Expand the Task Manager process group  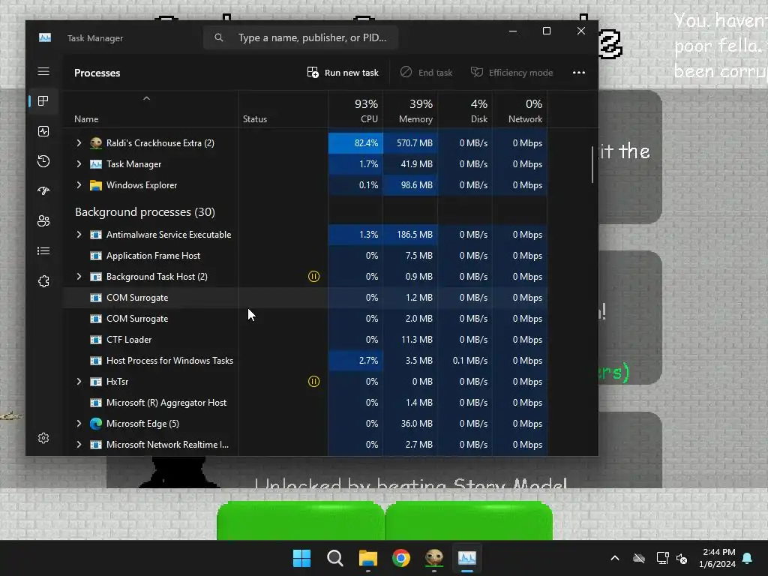[x=79, y=164]
